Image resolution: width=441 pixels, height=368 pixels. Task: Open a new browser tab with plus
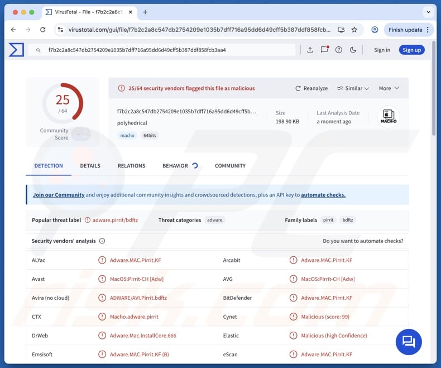(x=145, y=12)
